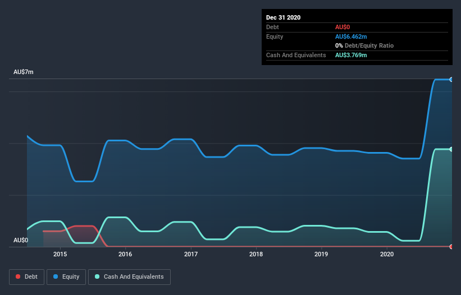Toggle the Debt series legend button
Viewport: 461px width, 295px height.
point(26,277)
